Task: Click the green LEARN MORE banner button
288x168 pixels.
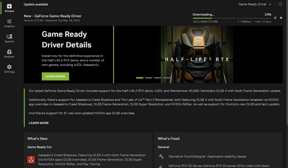Action: 55,76
